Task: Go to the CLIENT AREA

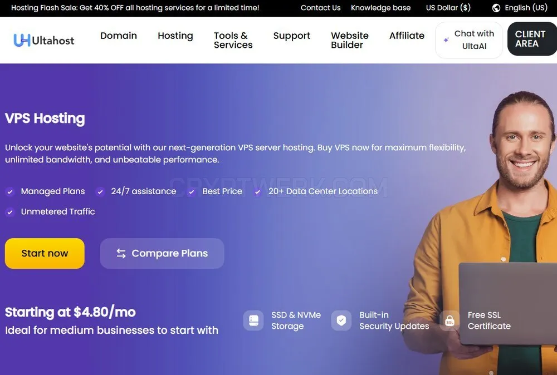Action: point(532,39)
